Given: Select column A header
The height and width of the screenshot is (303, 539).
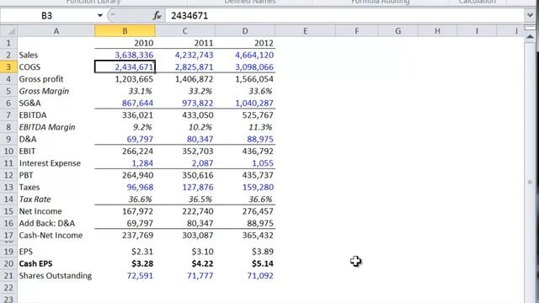Looking at the screenshot, I should (56, 31).
